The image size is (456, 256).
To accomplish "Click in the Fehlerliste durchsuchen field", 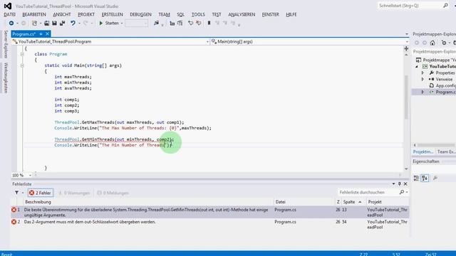I will coord(368,193).
